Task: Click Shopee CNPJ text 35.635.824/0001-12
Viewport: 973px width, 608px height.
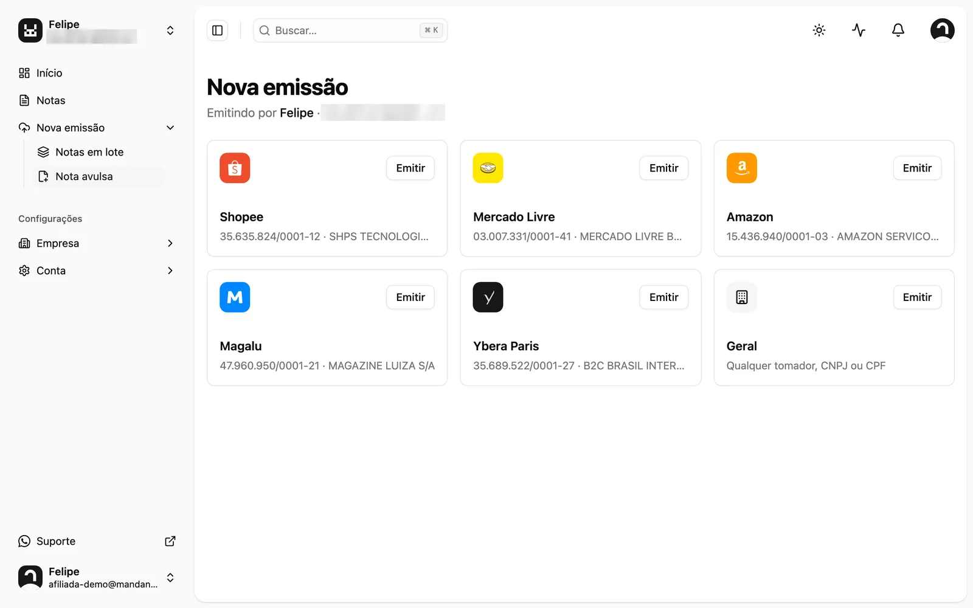Action: [x=270, y=237]
